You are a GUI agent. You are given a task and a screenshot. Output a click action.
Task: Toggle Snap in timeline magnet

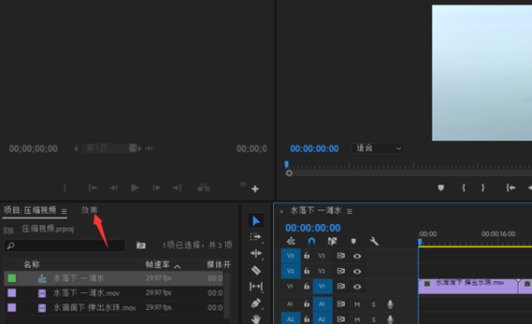pos(311,241)
